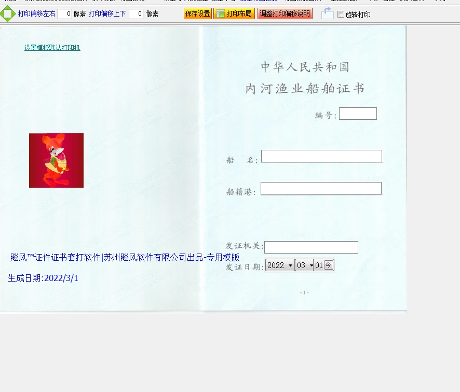Click the 发证机关 issuing authority field
The image size is (460, 392).
pyautogui.click(x=311, y=247)
